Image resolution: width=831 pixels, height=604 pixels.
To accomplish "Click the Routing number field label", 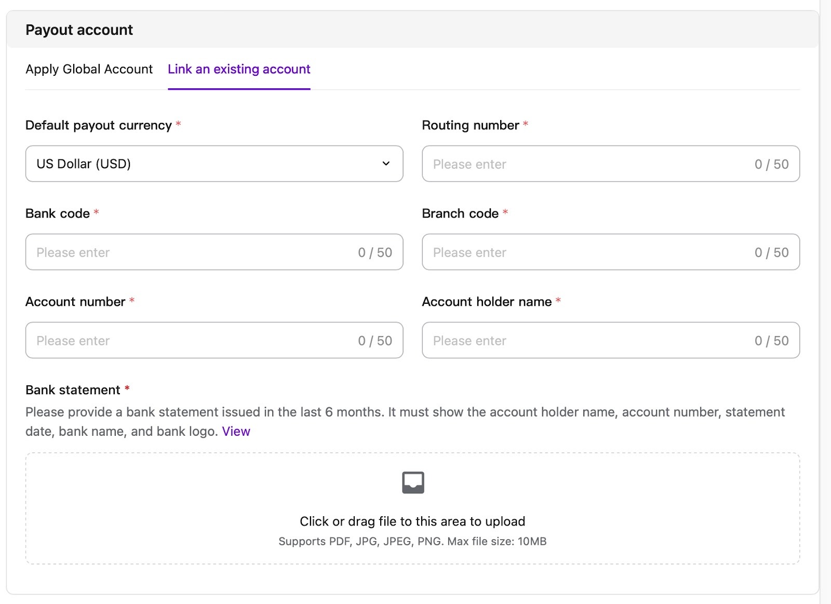I will (470, 125).
